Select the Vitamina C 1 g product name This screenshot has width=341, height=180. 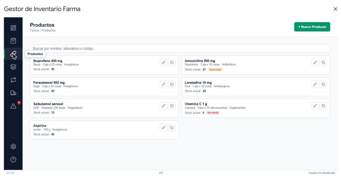coord(196,104)
